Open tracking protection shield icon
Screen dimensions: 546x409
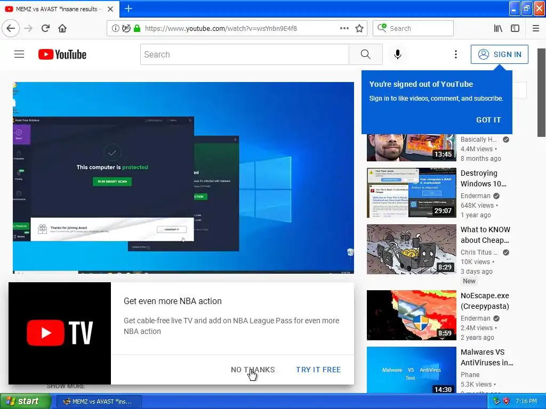pos(126,28)
